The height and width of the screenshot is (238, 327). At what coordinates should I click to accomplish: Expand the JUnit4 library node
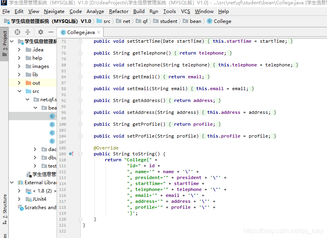click(x=19, y=199)
